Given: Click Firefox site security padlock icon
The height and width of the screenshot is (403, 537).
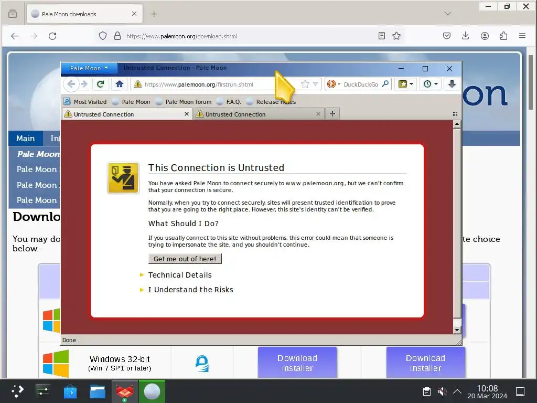Looking at the screenshot, I should [117, 36].
